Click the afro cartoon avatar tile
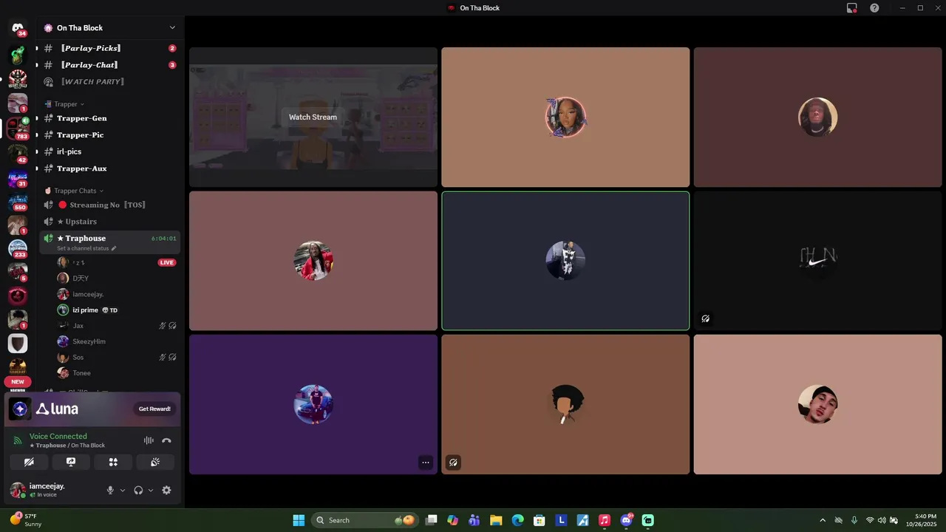 [x=565, y=404]
